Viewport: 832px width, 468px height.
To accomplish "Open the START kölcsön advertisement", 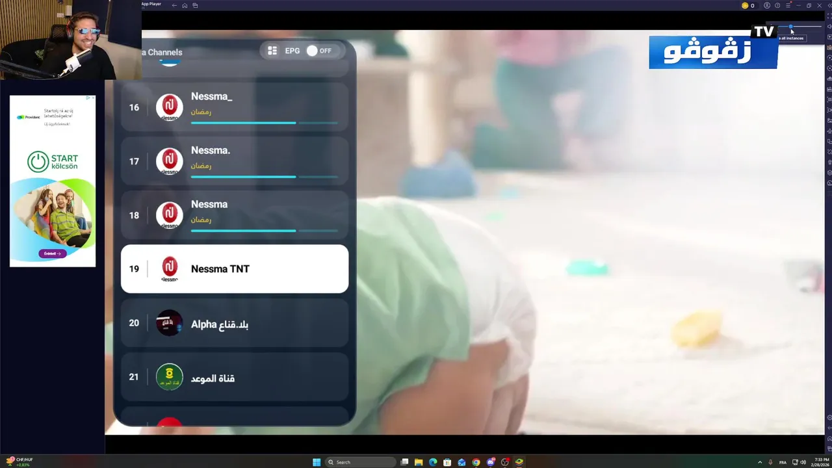I will (x=53, y=181).
